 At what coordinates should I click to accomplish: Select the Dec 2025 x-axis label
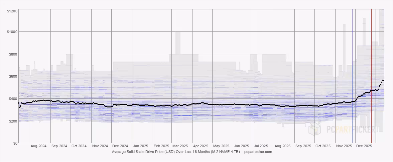pos(364,146)
